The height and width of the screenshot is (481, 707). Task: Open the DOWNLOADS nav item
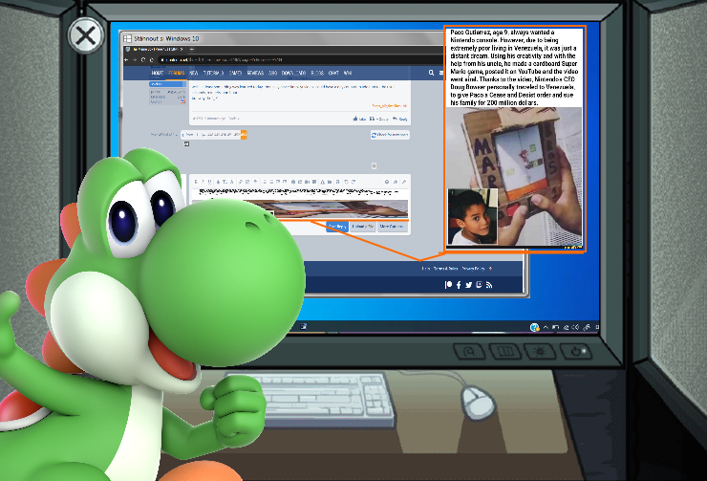pyautogui.click(x=293, y=73)
